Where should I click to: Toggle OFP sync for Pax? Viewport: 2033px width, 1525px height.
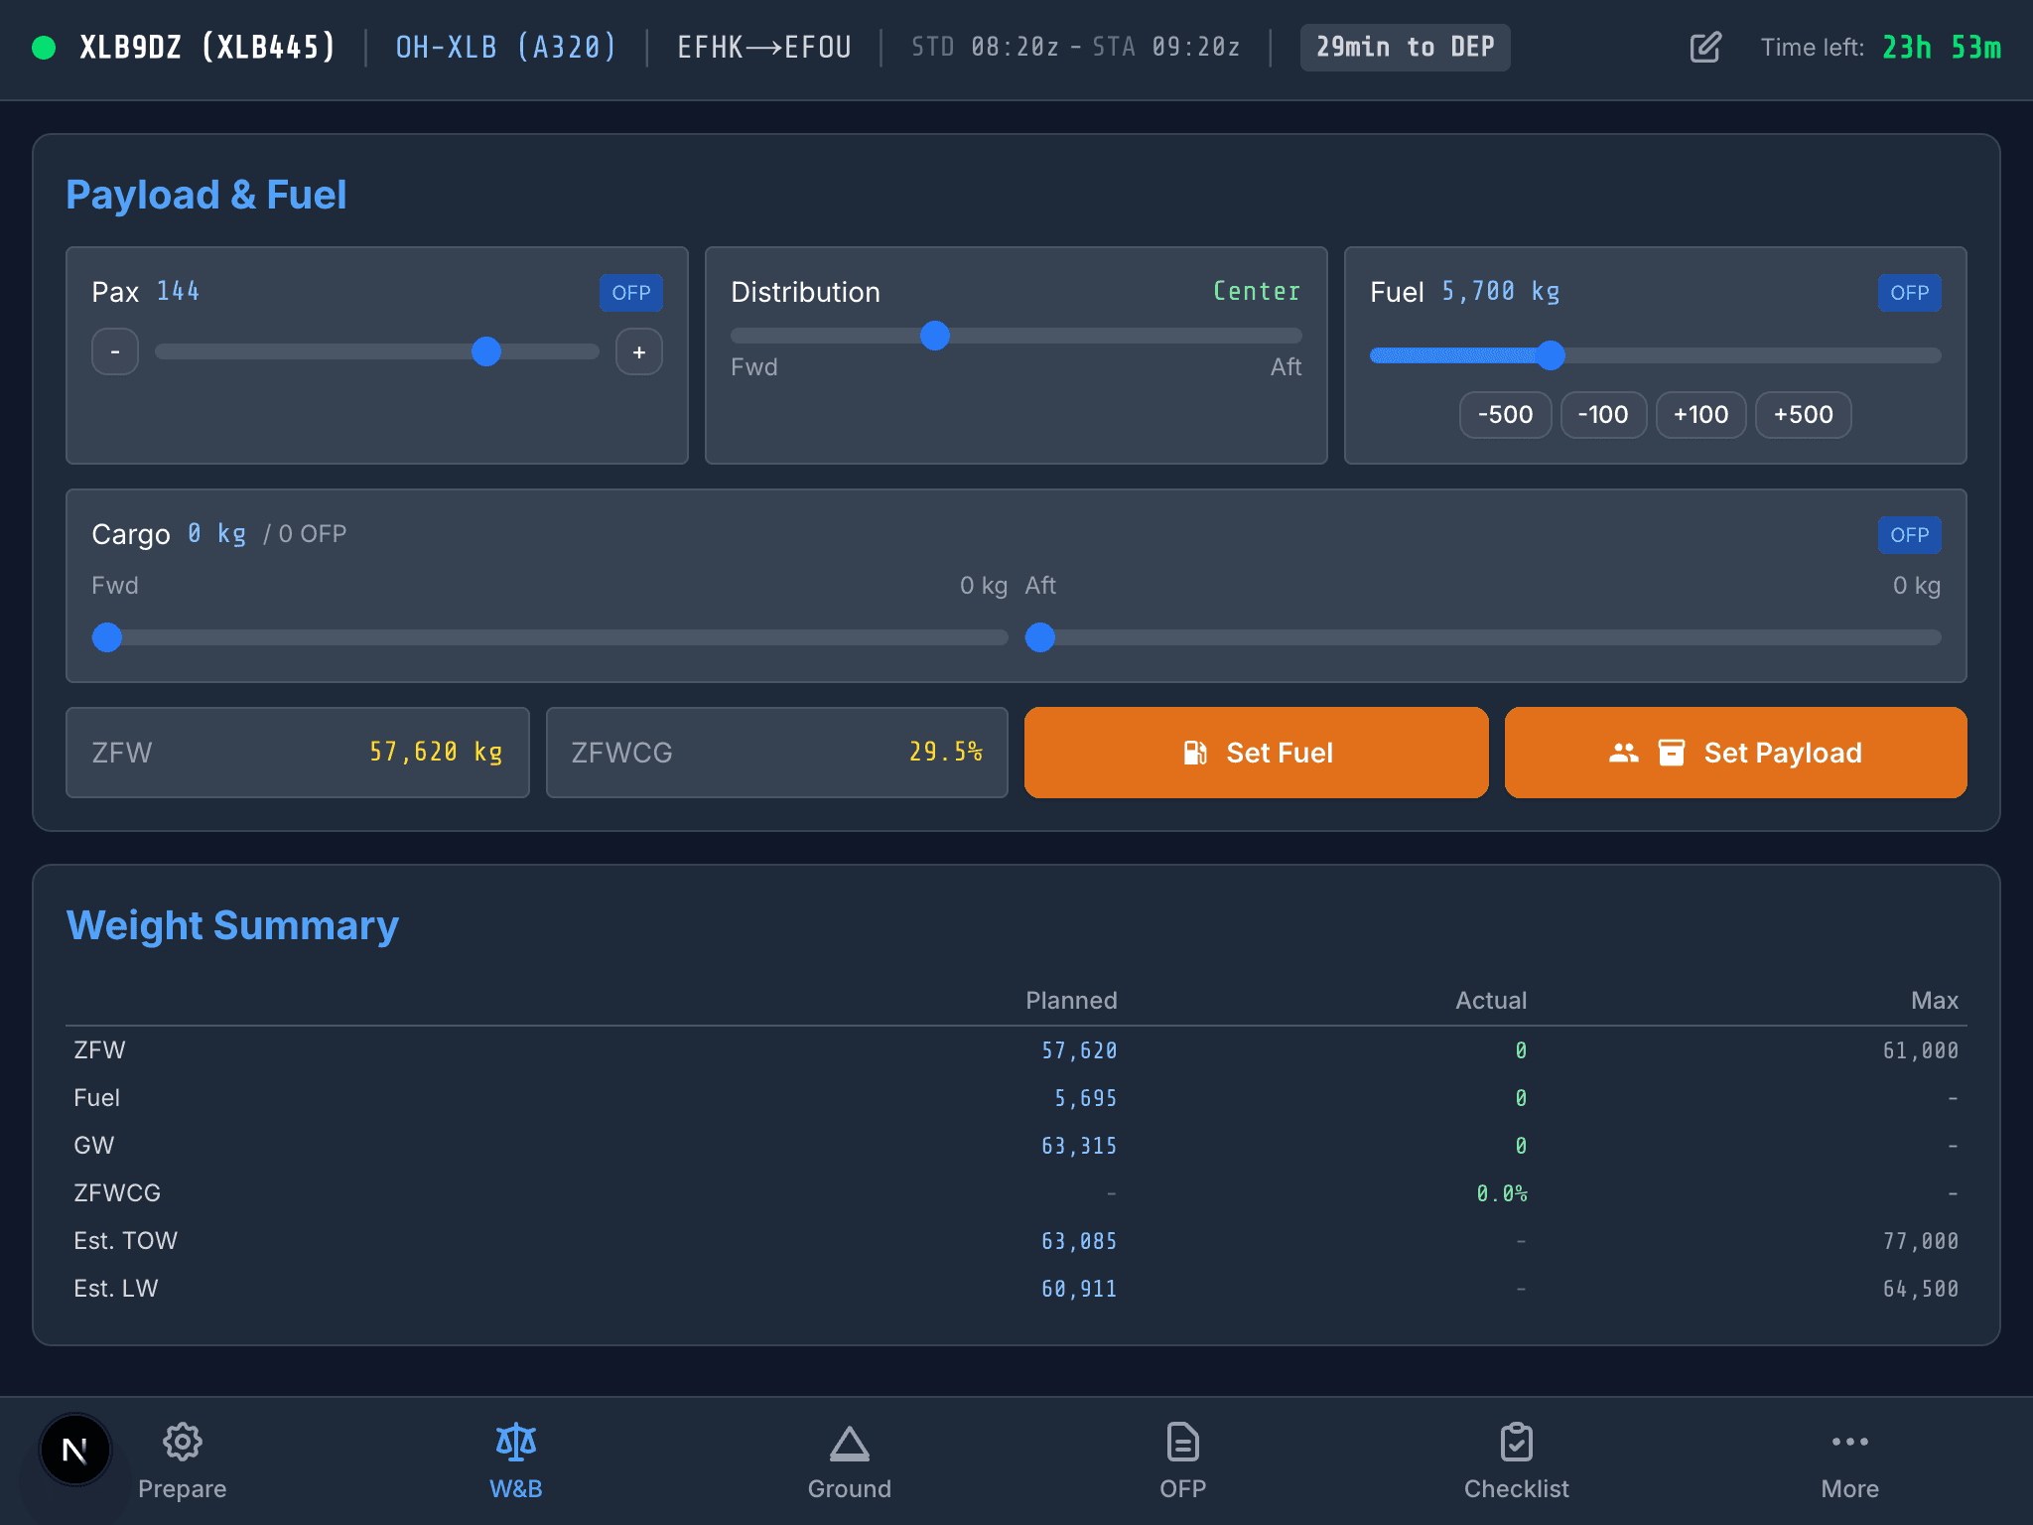click(631, 292)
